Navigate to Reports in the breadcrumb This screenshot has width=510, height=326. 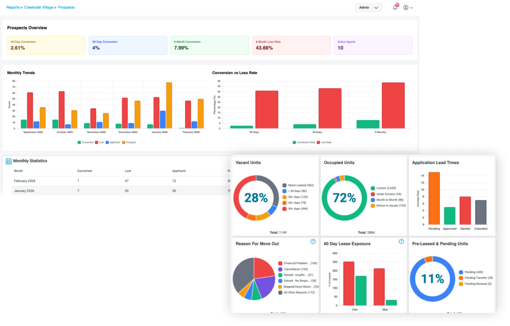(x=13, y=7)
